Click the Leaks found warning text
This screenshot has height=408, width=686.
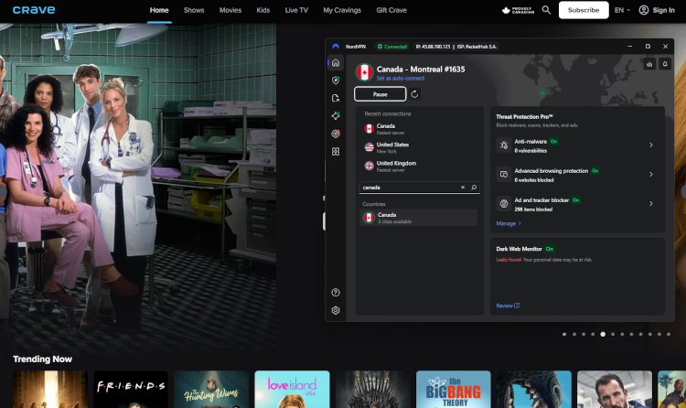point(509,260)
